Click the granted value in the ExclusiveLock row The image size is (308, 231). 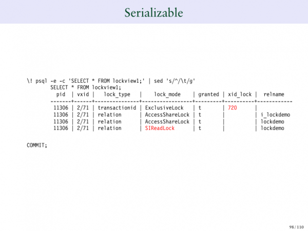click(200, 108)
